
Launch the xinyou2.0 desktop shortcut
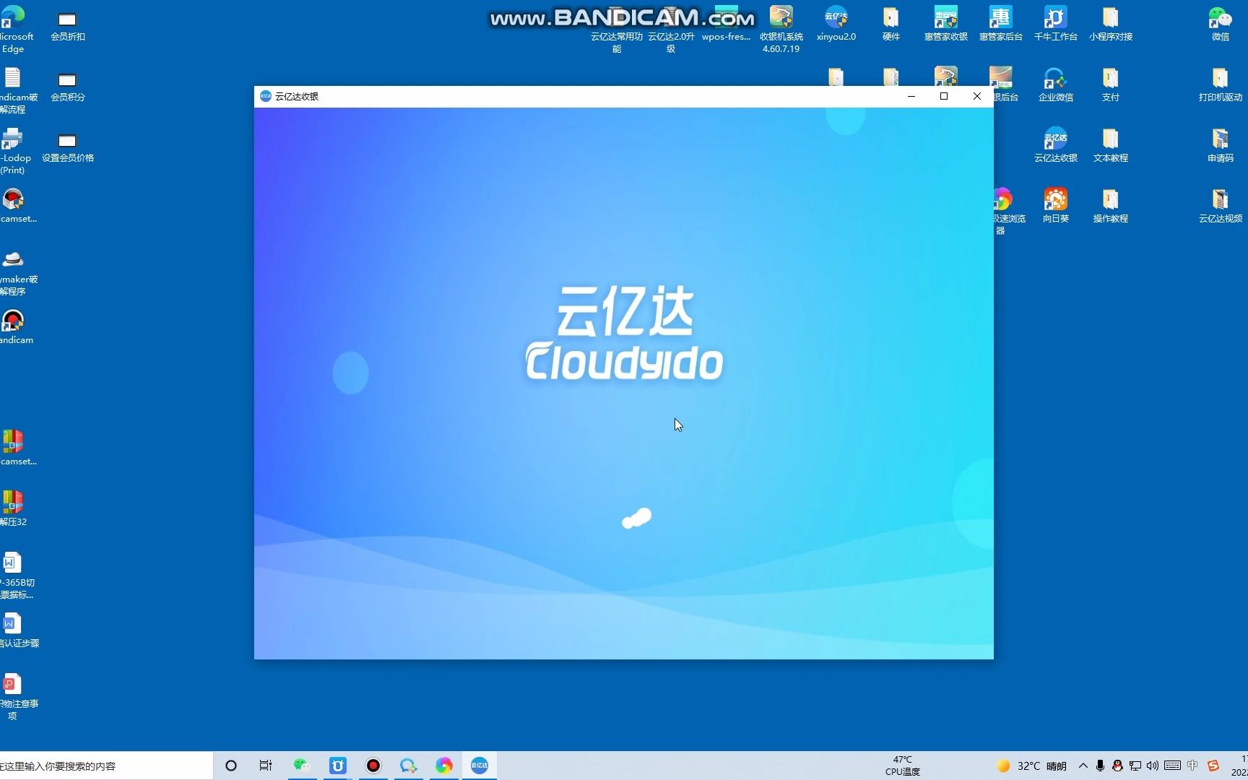836,24
